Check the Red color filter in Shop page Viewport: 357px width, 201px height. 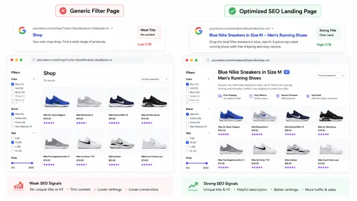point(13,88)
